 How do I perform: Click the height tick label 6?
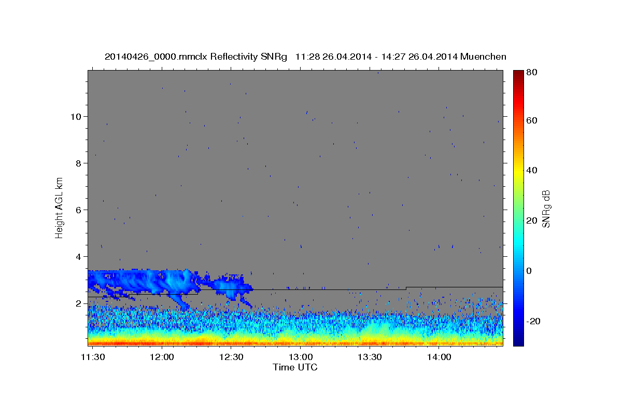click(79, 210)
